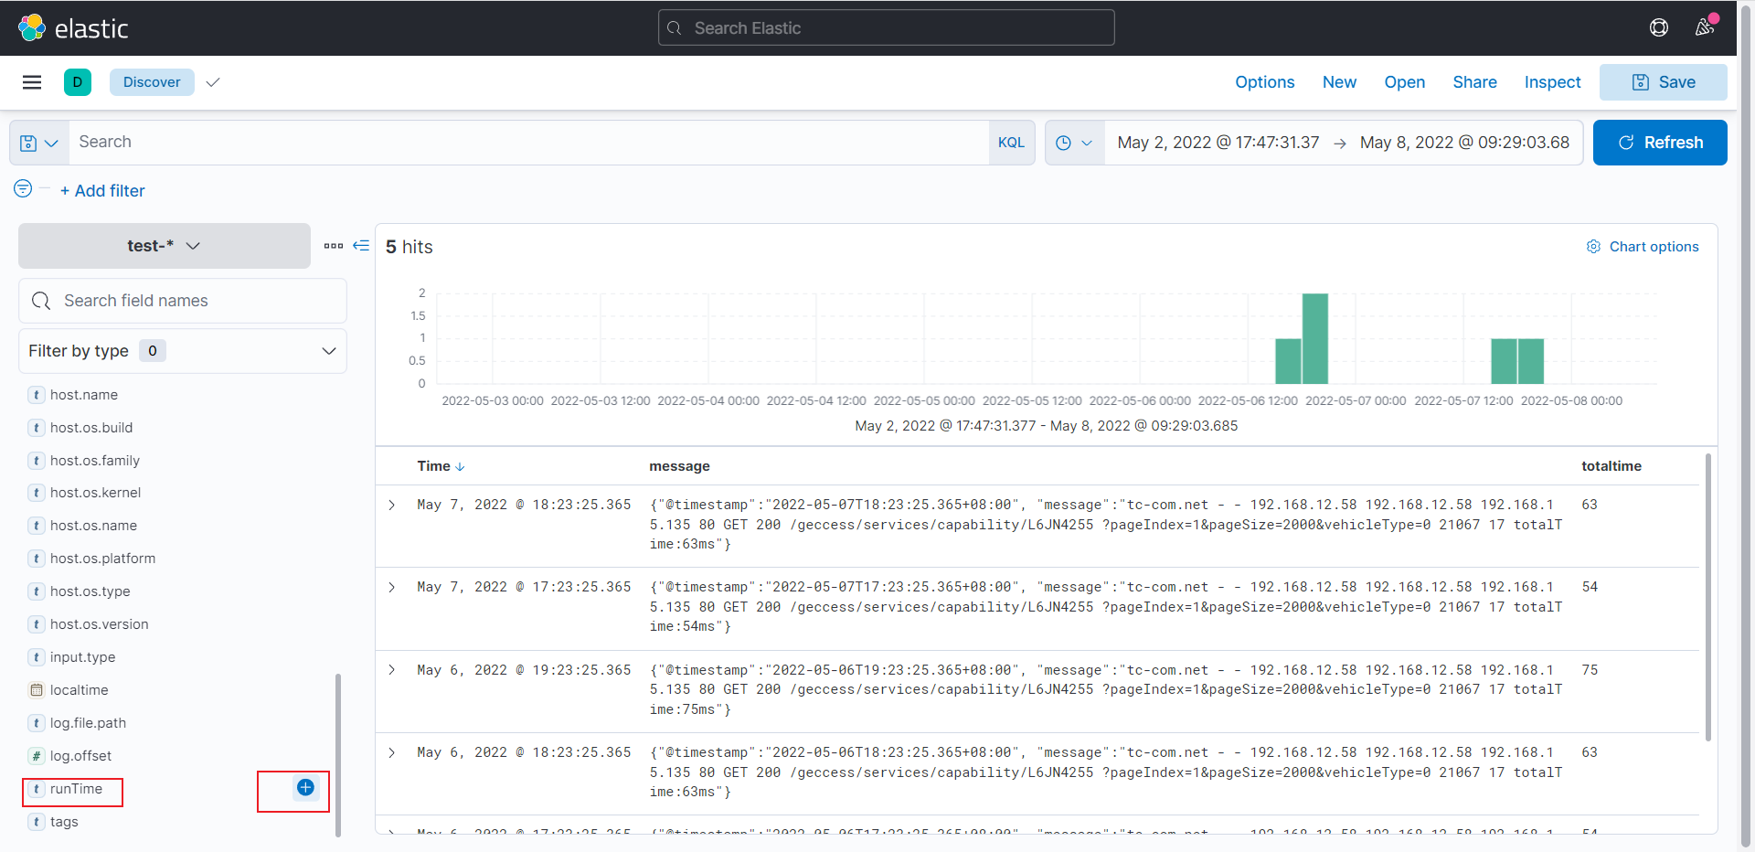The height and width of the screenshot is (852, 1755).
Task: Open the help menu lifebuoy icon
Action: [1659, 27]
